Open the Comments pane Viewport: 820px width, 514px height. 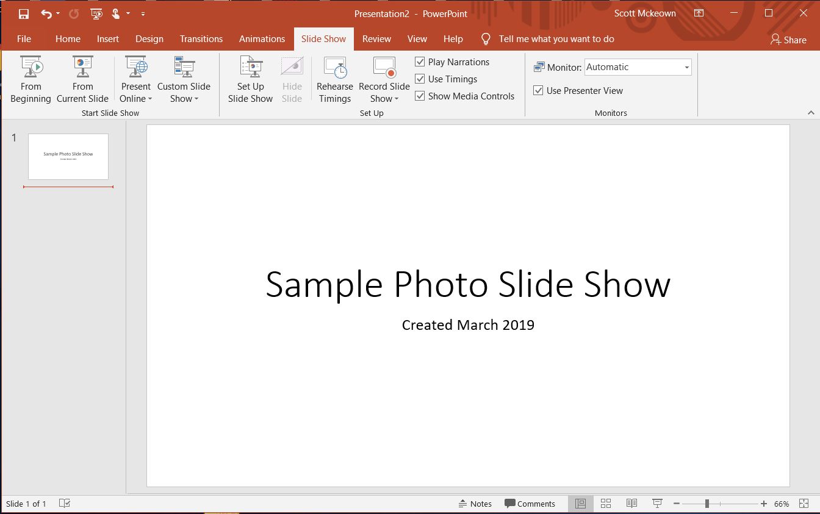click(x=530, y=503)
